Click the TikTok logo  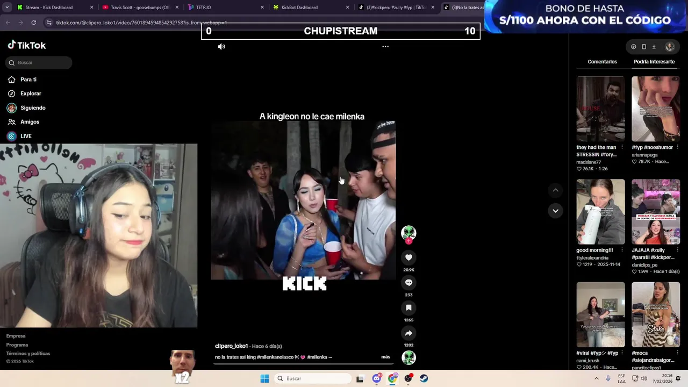click(x=26, y=46)
